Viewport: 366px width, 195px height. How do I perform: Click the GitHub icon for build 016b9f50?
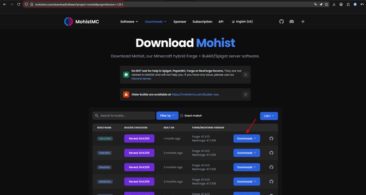point(271,153)
